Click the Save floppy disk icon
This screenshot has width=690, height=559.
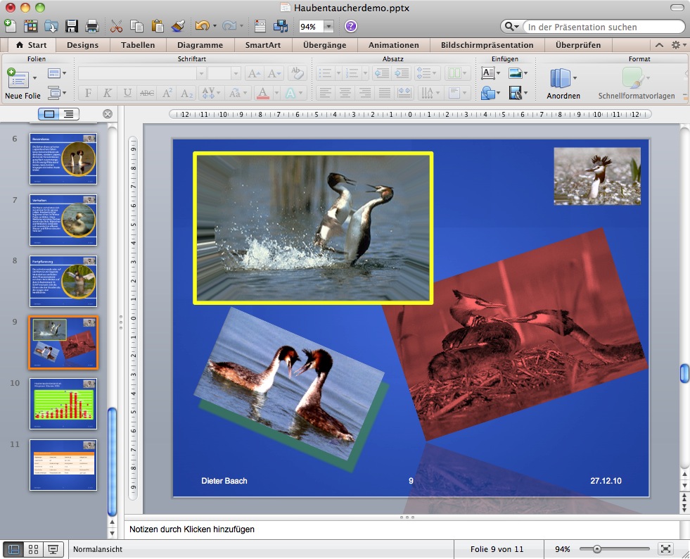click(x=72, y=27)
